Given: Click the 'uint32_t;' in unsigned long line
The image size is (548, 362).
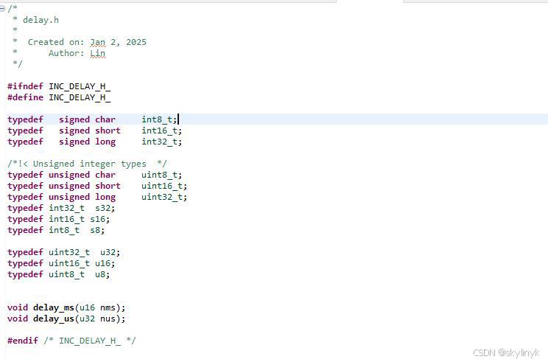Looking at the screenshot, I should point(164,198).
